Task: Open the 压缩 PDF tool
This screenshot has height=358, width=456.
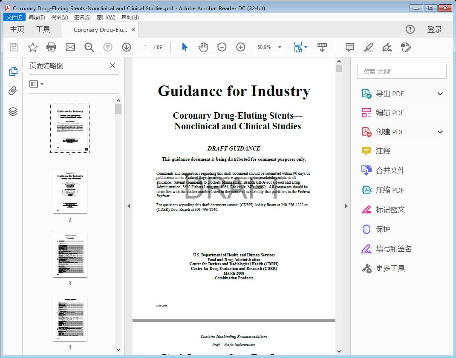Action: pyautogui.click(x=383, y=190)
